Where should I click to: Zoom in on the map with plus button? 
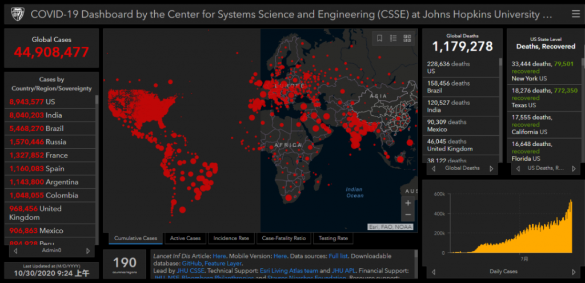click(408, 203)
